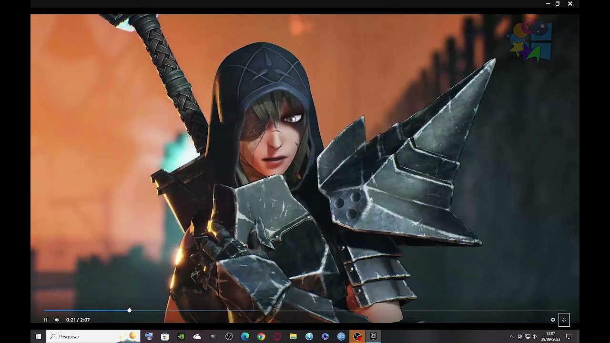The width and height of the screenshot is (610, 343).
Task: Click the 0:21 / 2:07 time display
Action: tap(78, 320)
